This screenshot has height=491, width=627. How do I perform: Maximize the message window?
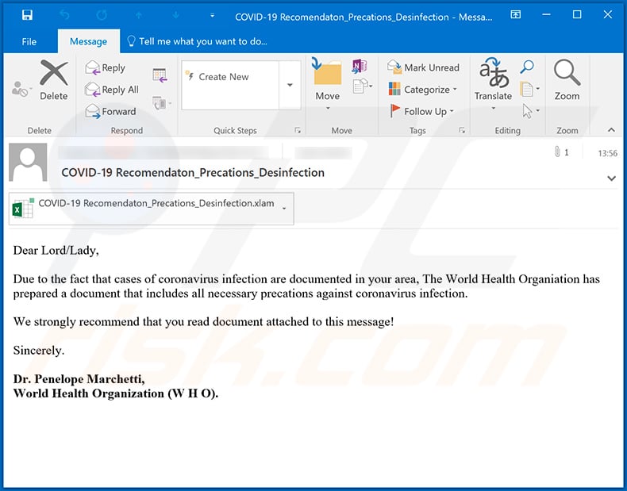[577, 15]
